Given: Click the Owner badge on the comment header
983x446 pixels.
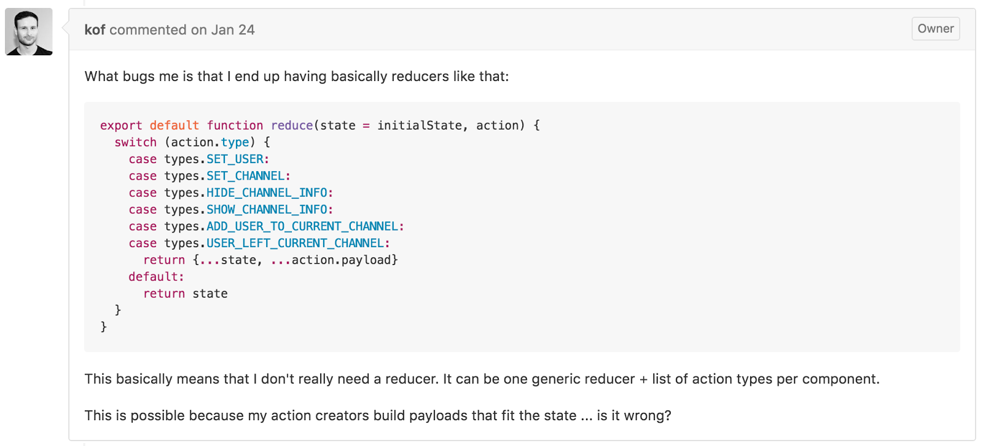Looking at the screenshot, I should [935, 28].
